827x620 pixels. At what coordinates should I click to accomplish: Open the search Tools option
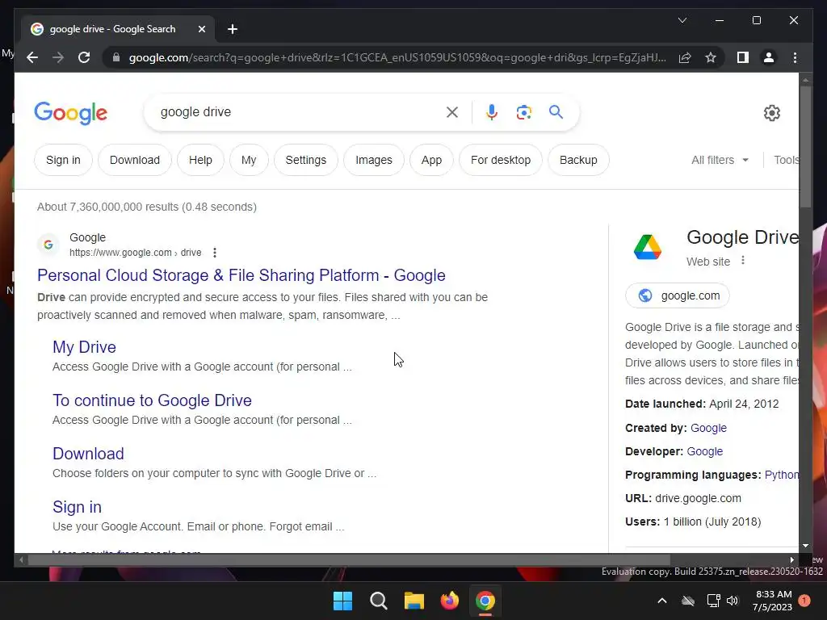pyautogui.click(x=786, y=160)
